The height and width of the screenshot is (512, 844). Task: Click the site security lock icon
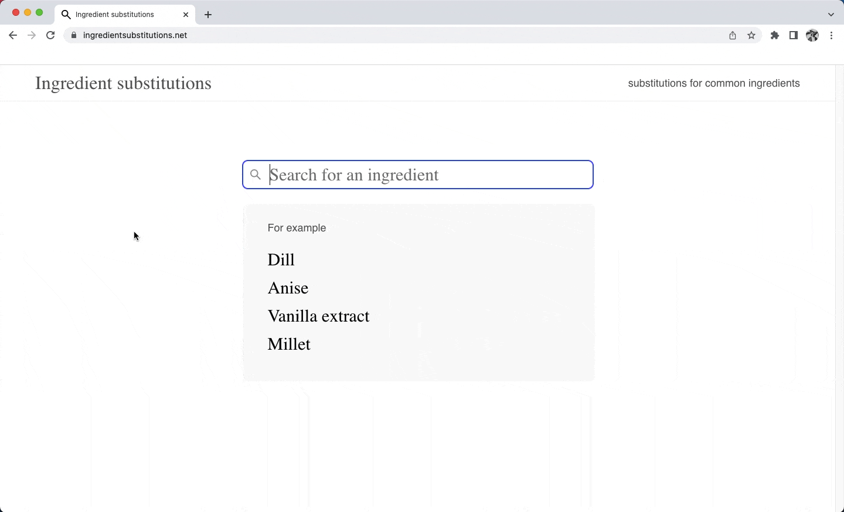(73, 35)
